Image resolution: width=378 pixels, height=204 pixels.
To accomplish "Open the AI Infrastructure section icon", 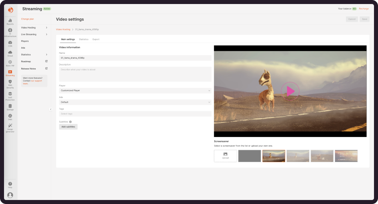I will (x=10, y=31).
